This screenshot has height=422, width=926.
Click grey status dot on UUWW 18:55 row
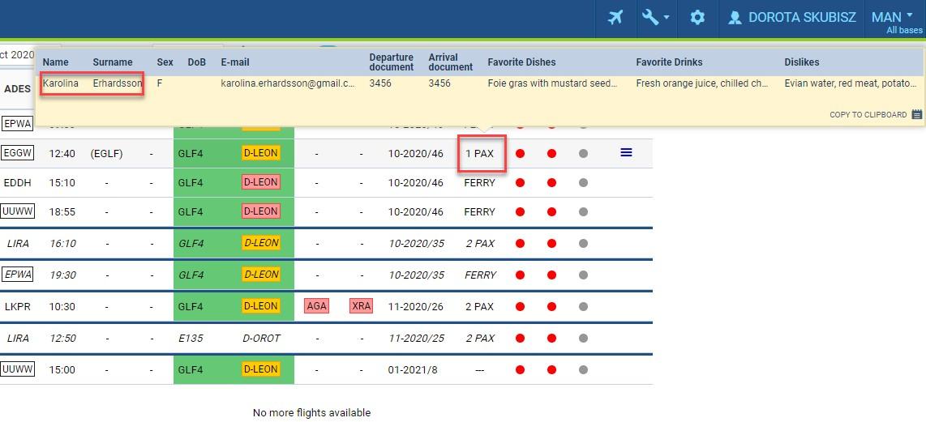pos(583,212)
